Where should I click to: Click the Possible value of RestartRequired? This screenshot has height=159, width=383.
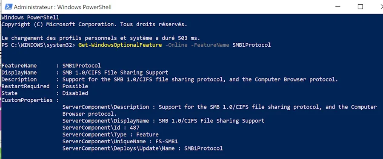click(x=75, y=86)
